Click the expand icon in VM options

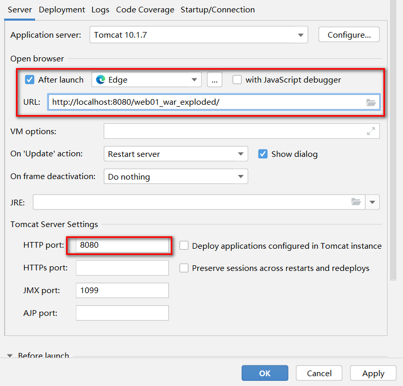371,132
